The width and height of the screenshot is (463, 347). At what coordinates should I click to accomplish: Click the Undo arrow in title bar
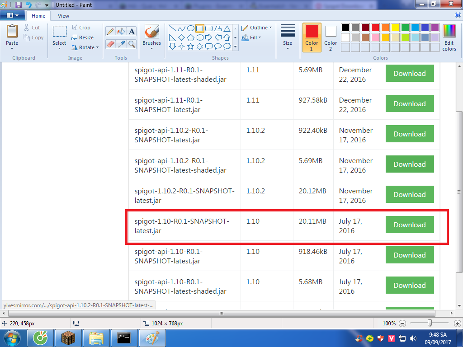click(x=28, y=5)
